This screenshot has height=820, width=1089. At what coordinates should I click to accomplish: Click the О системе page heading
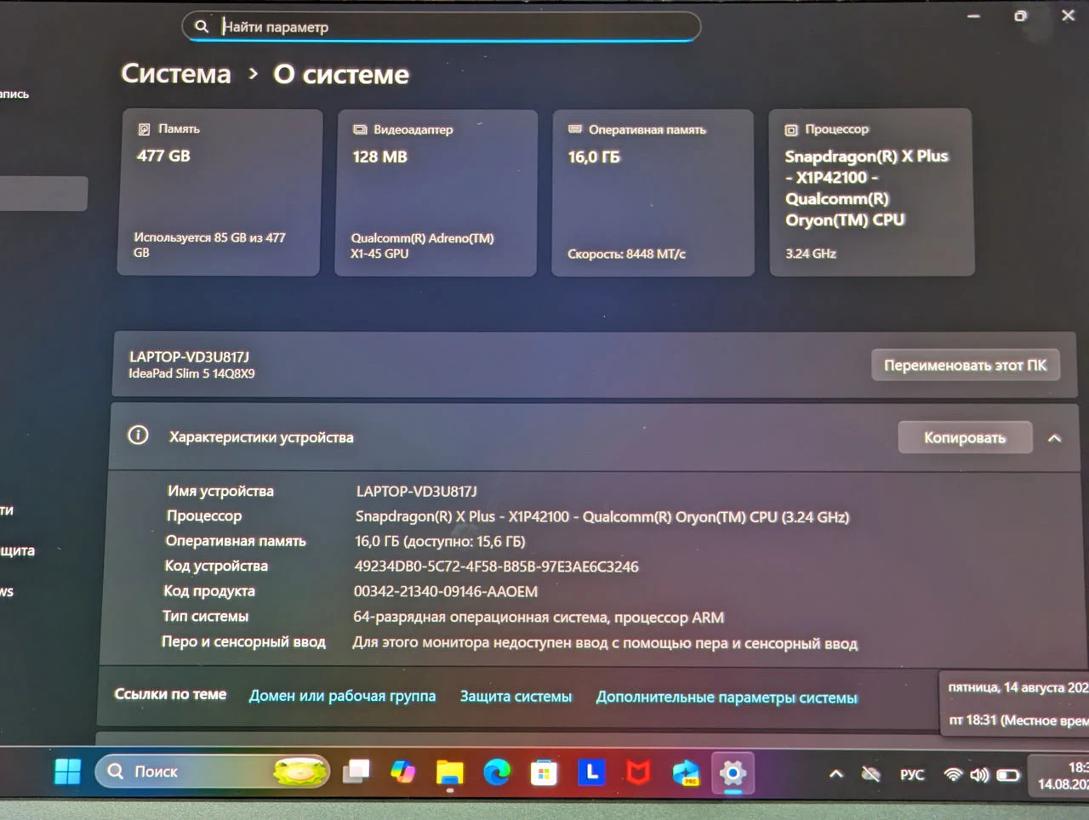tap(341, 75)
